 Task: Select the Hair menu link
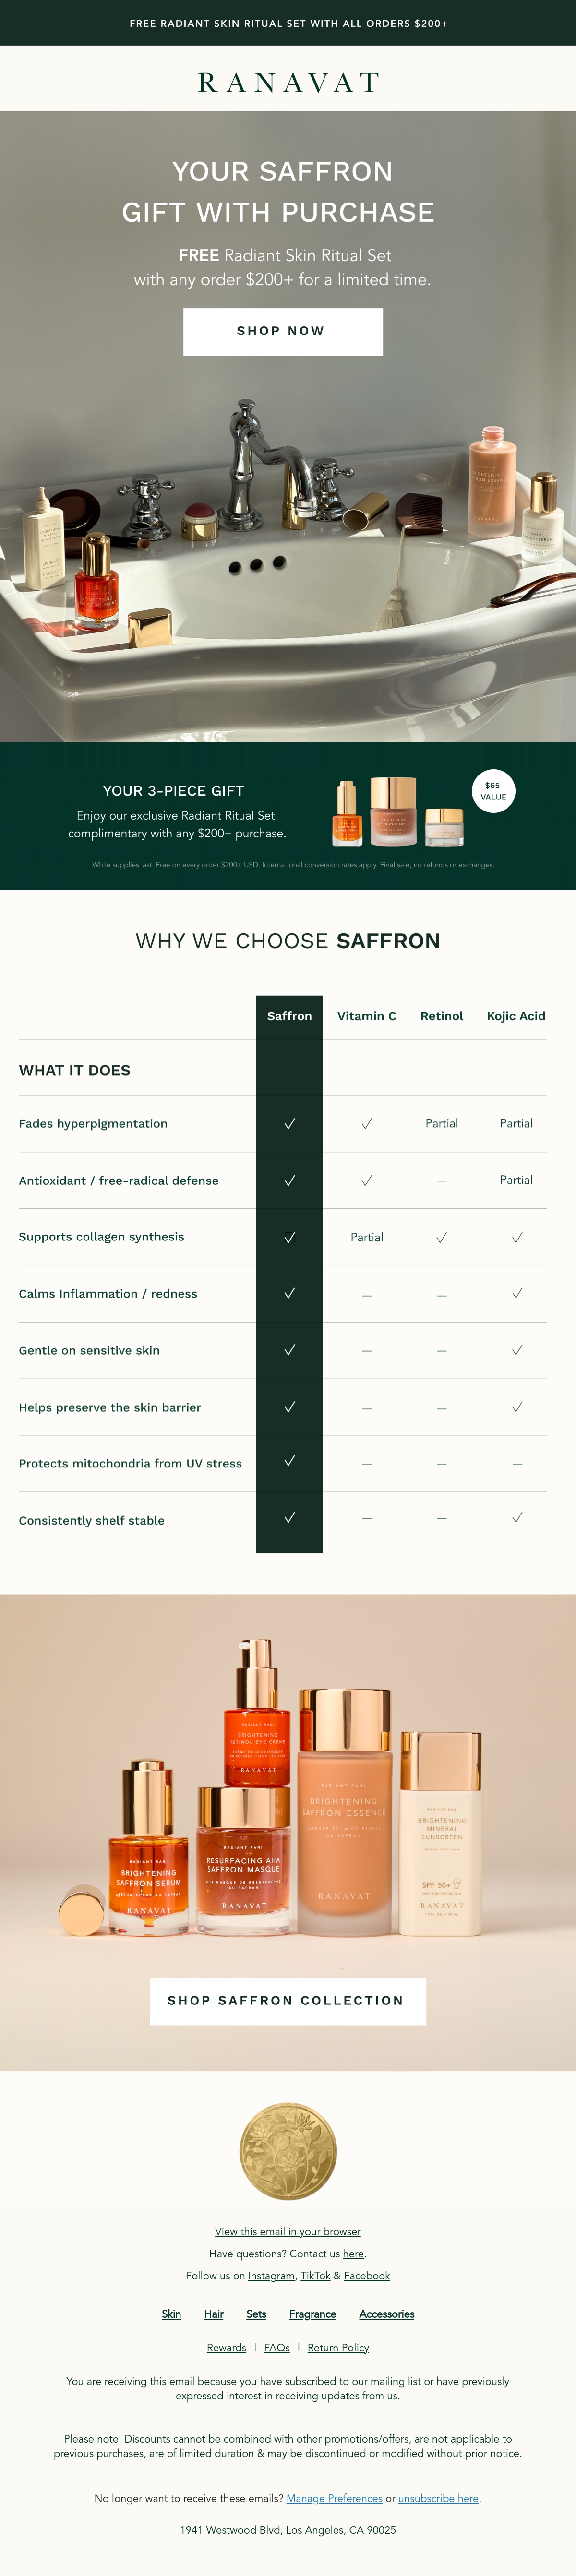click(214, 2314)
